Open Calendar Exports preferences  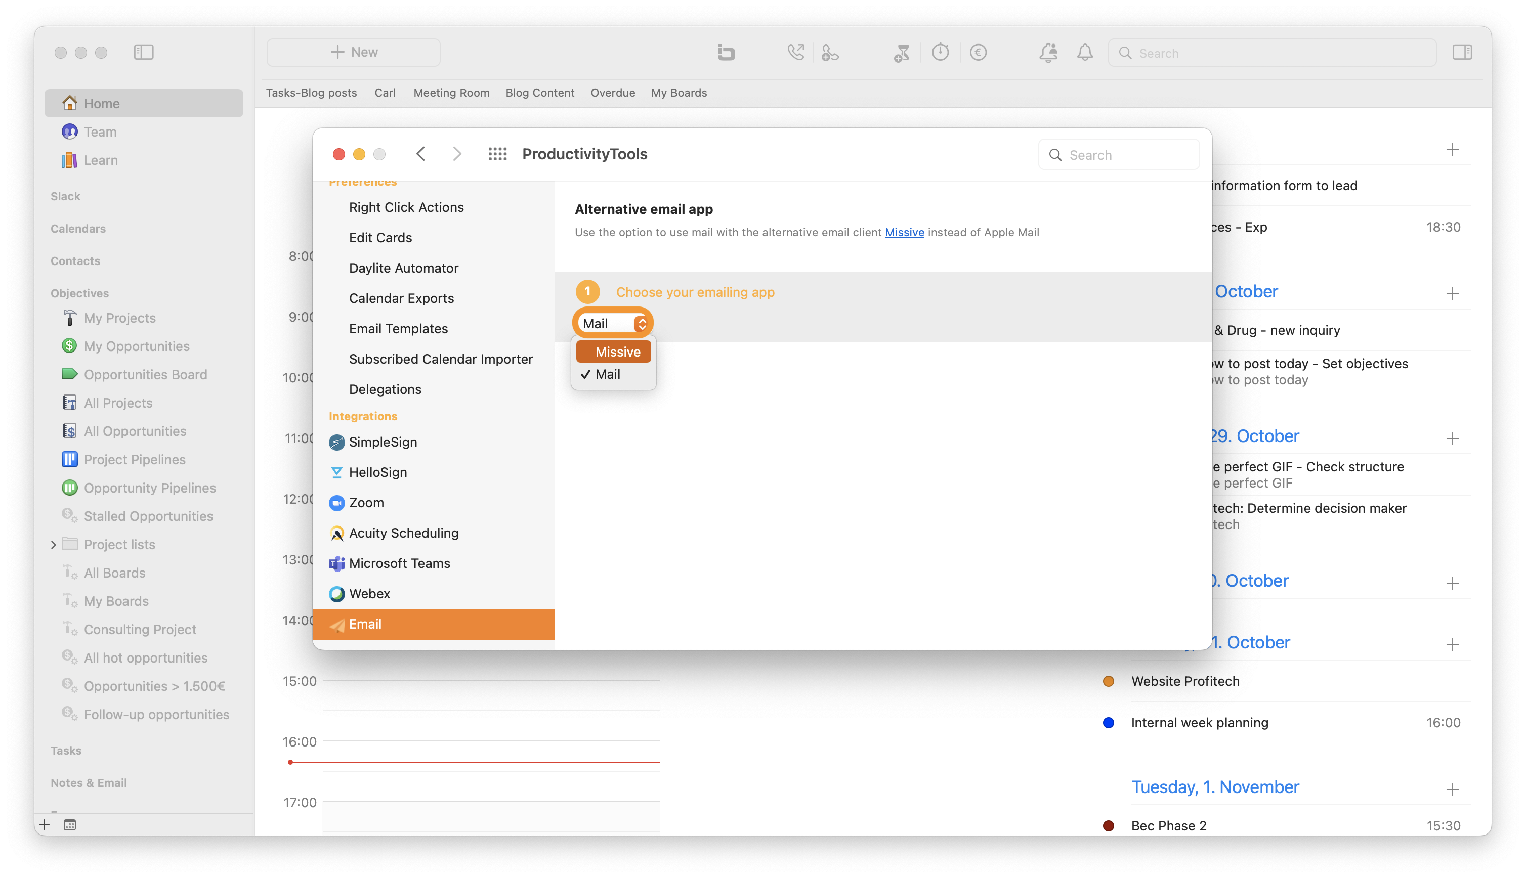(x=433, y=298)
